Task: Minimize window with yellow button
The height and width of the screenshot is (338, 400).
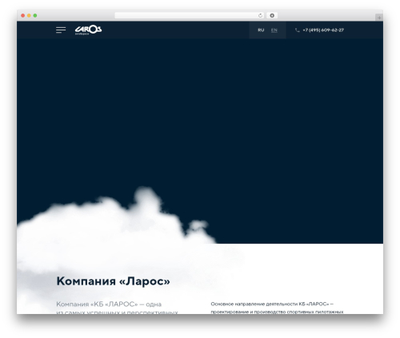Action: click(x=29, y=15)
